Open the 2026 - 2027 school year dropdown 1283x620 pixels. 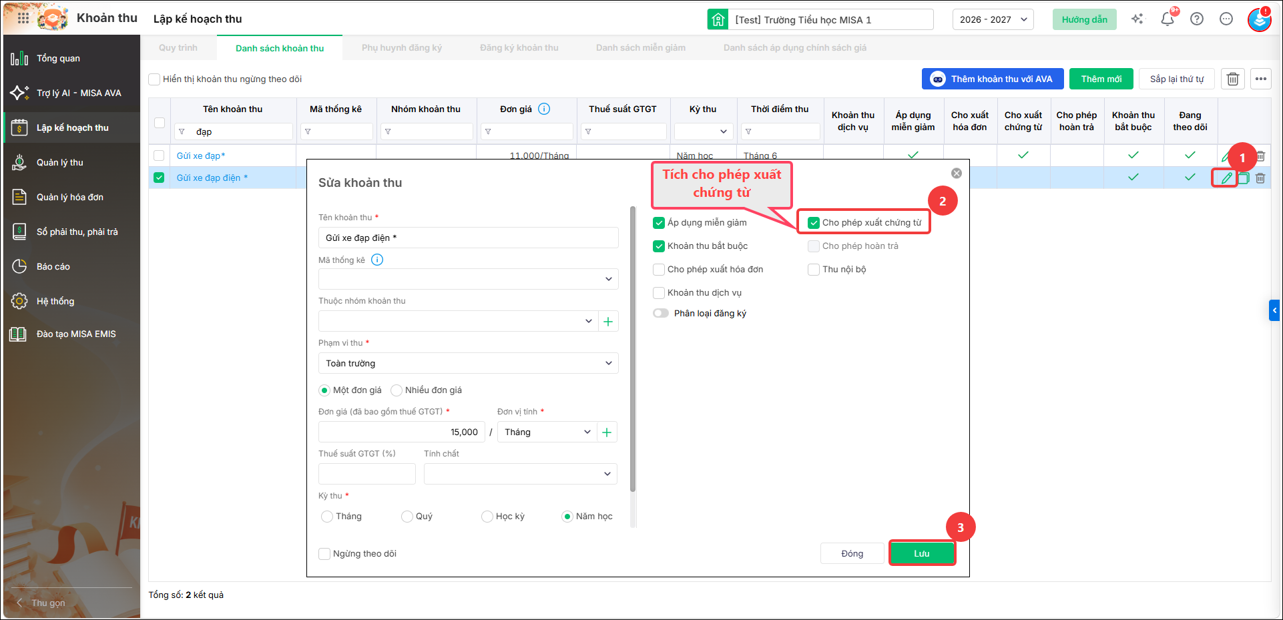click(x=993, y=19)
